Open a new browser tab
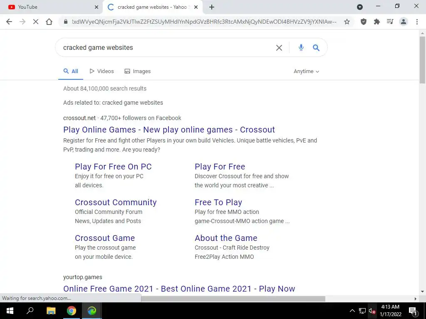426x319 pixels. (x=212, y=7)
